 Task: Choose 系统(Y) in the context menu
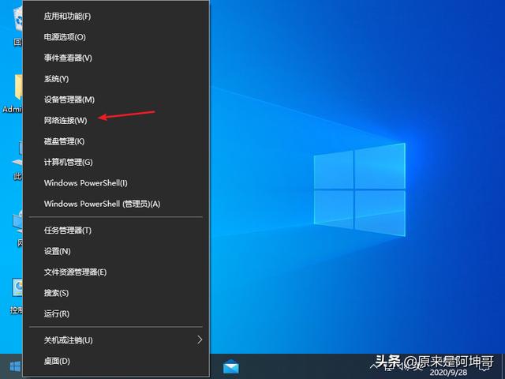[x=116, y=79]
